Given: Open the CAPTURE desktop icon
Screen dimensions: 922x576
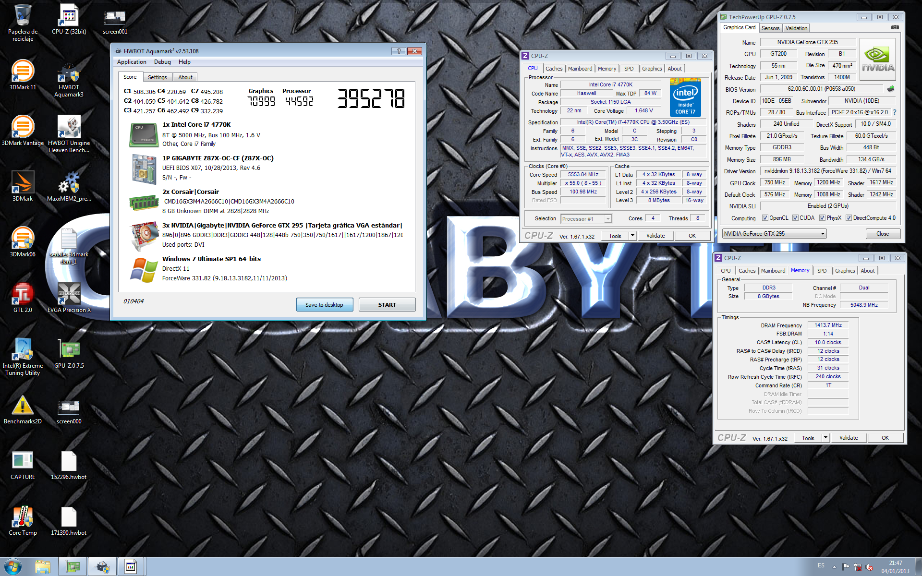Looking at the screenshot, I should [23, 465].
